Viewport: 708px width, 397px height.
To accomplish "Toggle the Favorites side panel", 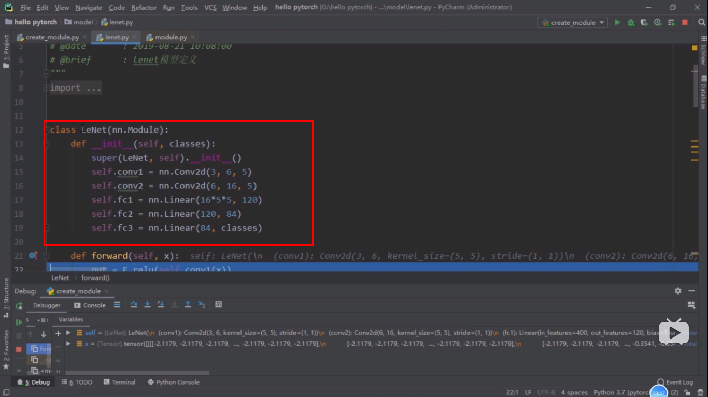I will pos(6,349).
